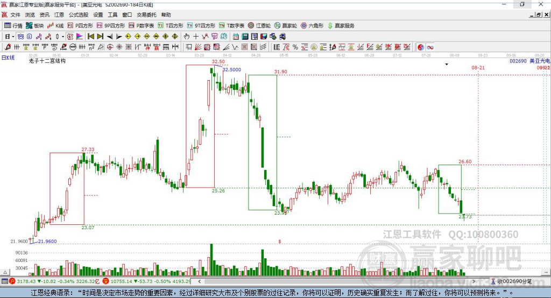Click the 老子十二宫结构 label

tap(47, 61)
